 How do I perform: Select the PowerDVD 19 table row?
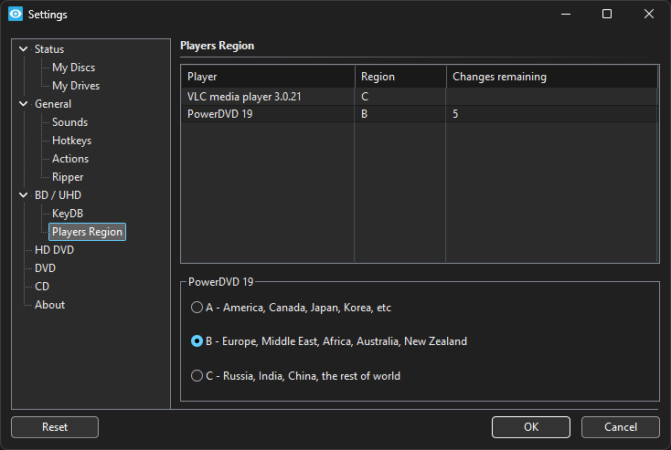point(420,114)
